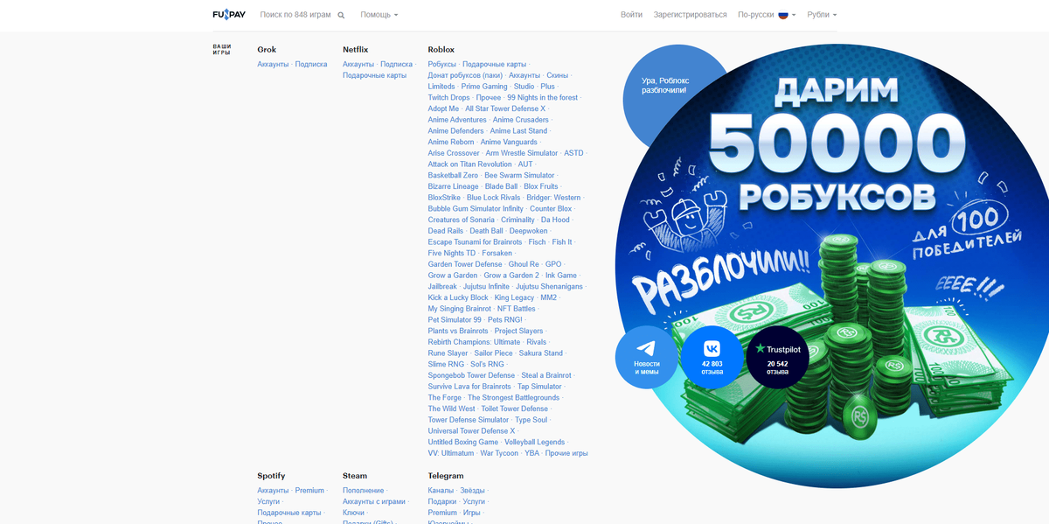Open Escape Tsunami for Brainrots link
This screenshot has width=1049, height=524.
pyautogui.click(x=475, y=242)
